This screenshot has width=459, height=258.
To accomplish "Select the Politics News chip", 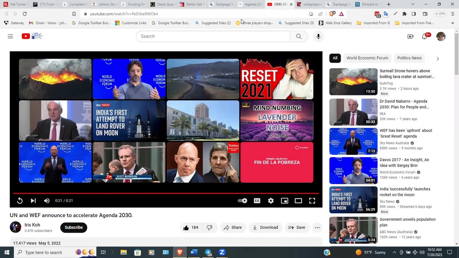I will pos(410,58).
